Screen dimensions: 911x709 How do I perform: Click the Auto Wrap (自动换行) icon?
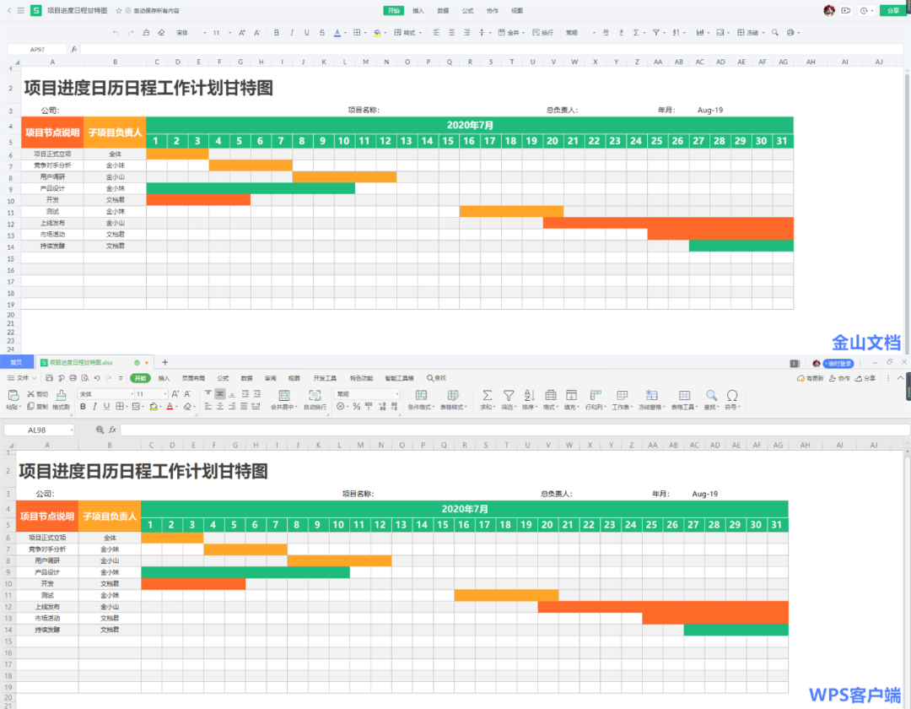[315, 396]
